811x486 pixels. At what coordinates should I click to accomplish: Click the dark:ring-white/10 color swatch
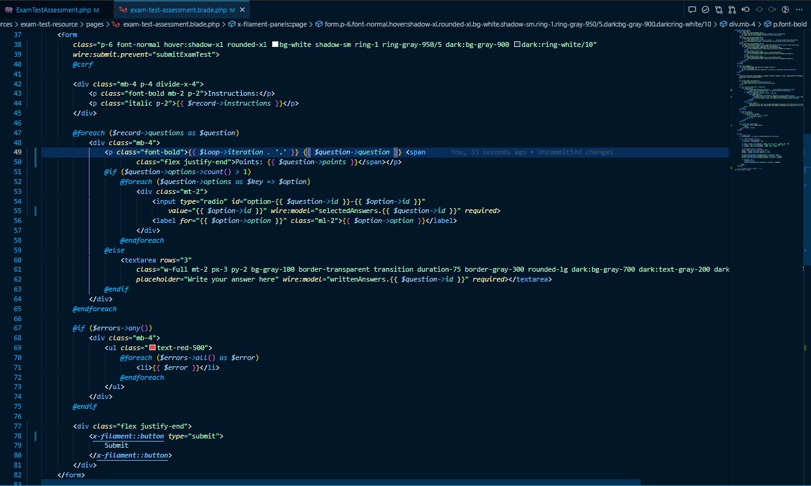pyautogui.click(x=517, y=45)
